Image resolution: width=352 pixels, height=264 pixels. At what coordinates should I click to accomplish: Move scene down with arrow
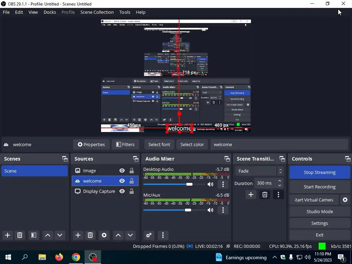[x=60, y=235]
